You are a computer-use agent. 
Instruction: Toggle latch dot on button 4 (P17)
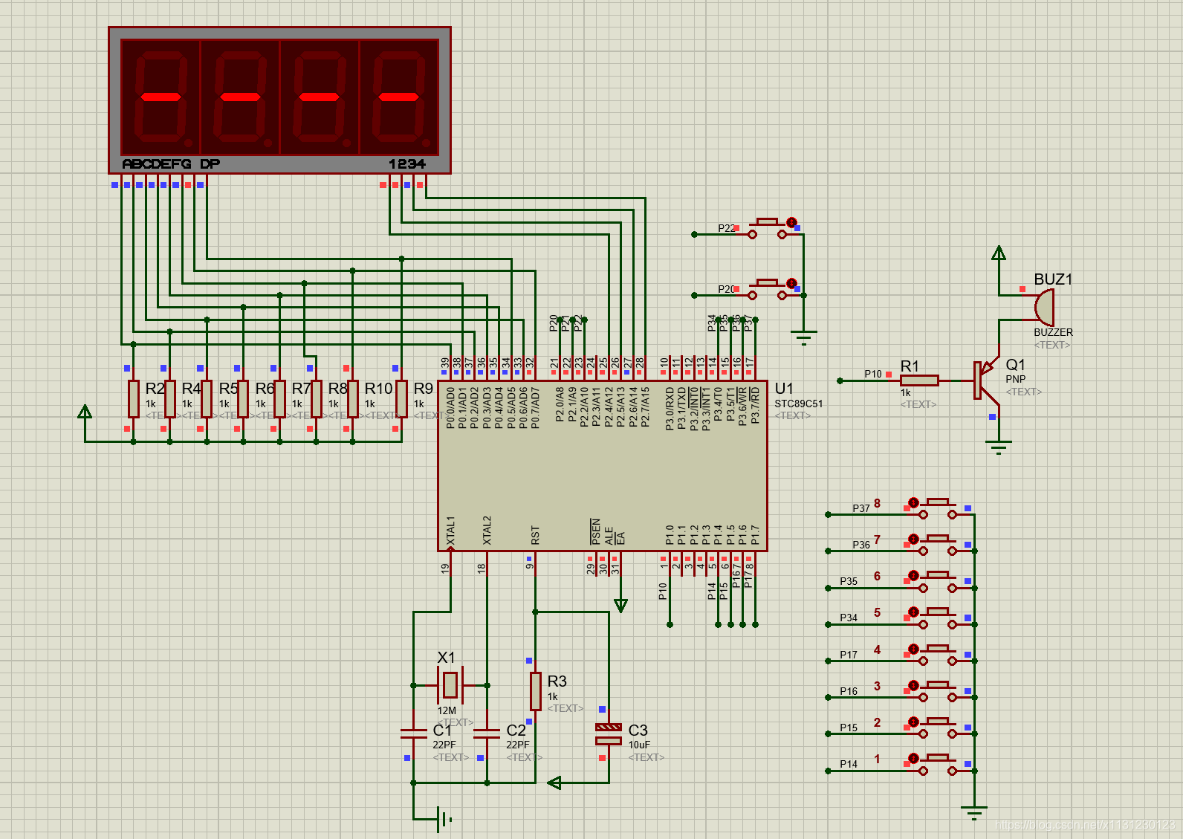[914, 649]
